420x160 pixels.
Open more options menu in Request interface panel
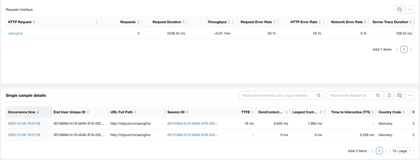tap(410, 10)
